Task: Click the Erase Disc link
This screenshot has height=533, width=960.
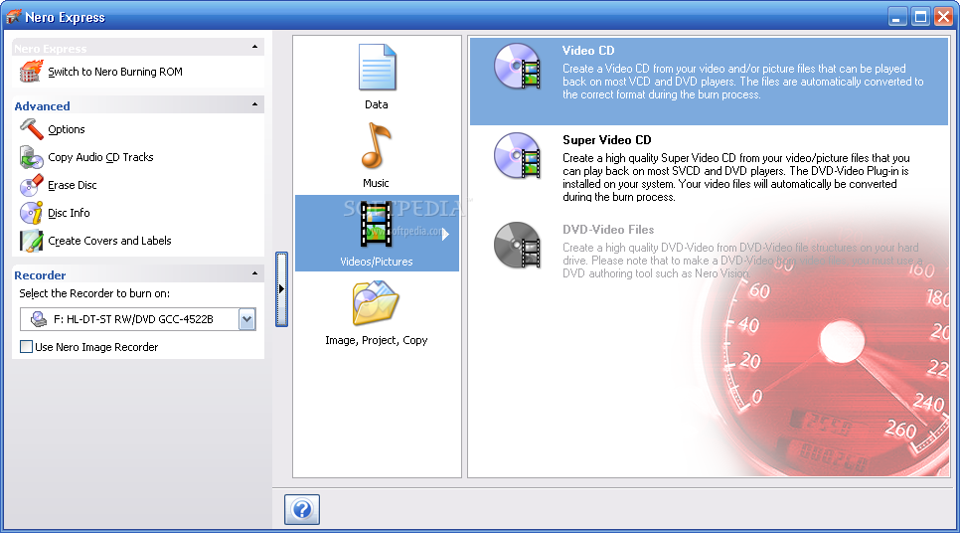Action: [x=73, y=185]
